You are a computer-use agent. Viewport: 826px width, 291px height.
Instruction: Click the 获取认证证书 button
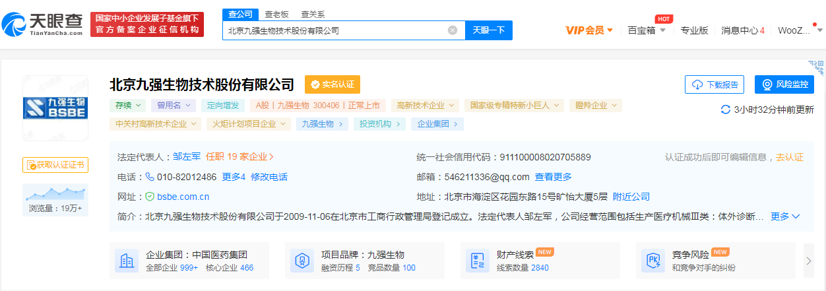point(55,164)
